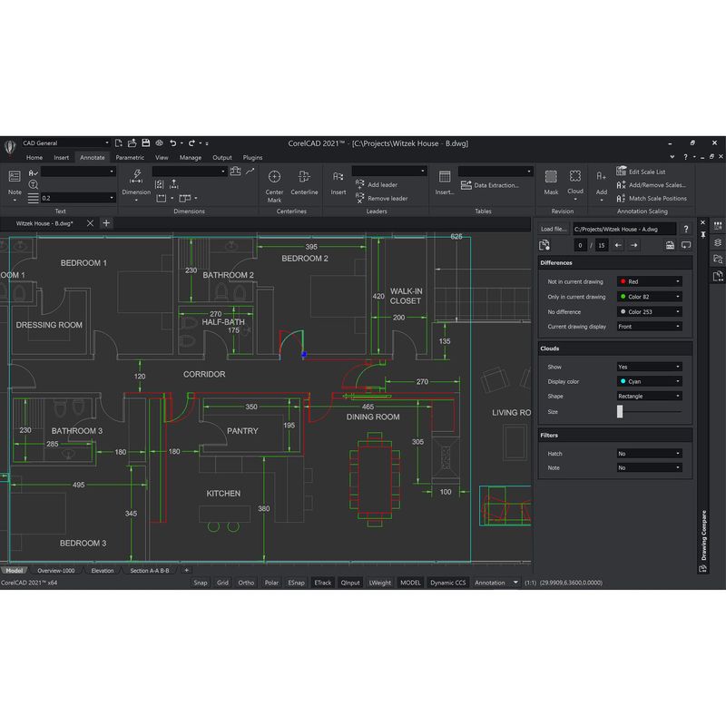Switch to the Elevation sheet tab
The height and width of the screenshot is (726, 726).
pos(103,571)
